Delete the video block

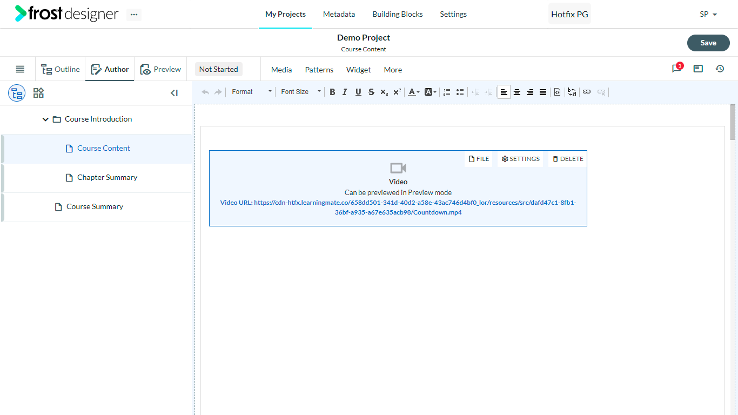568,159
